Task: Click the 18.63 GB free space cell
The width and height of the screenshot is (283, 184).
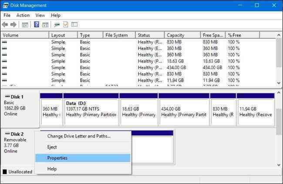Action: tap(211, 61)
